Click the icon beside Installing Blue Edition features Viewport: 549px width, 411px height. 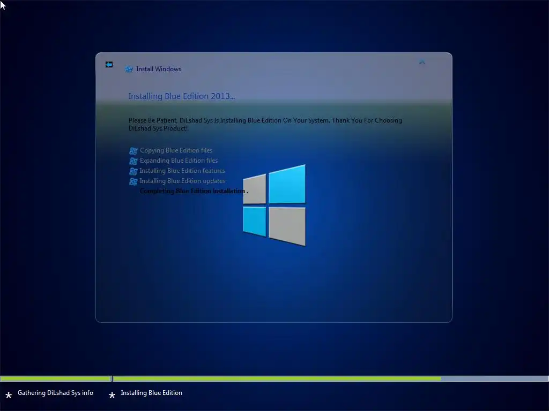click(133, 171)
